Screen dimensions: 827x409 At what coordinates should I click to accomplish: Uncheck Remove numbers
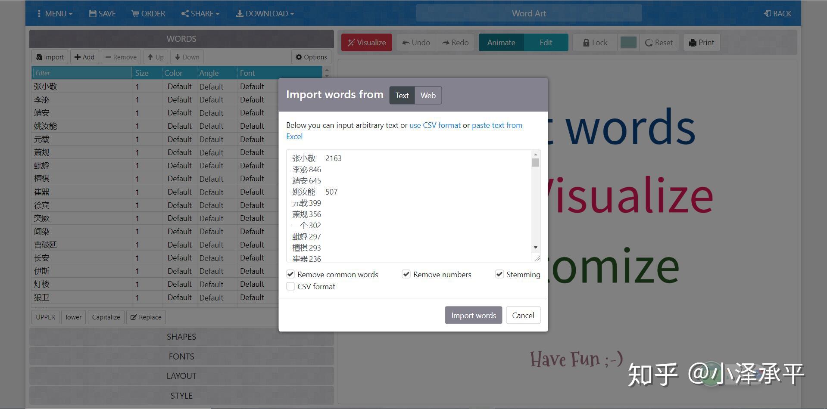coord(406,274)
